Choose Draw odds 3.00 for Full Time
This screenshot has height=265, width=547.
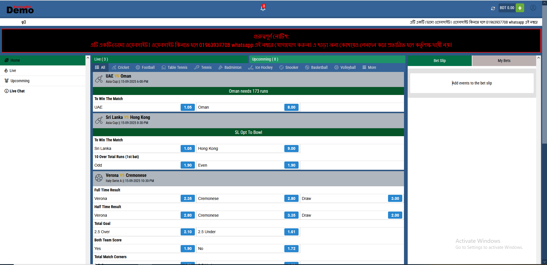[x=395, y=198]
